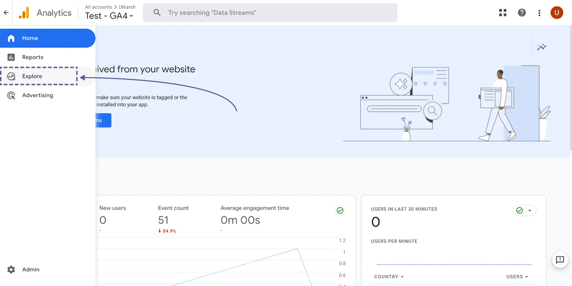Click the Advertising target icon

11,95
